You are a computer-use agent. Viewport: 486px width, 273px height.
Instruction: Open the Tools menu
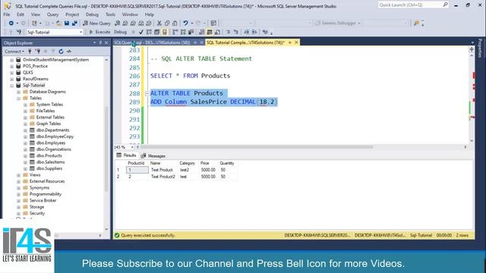pos(110,14)
